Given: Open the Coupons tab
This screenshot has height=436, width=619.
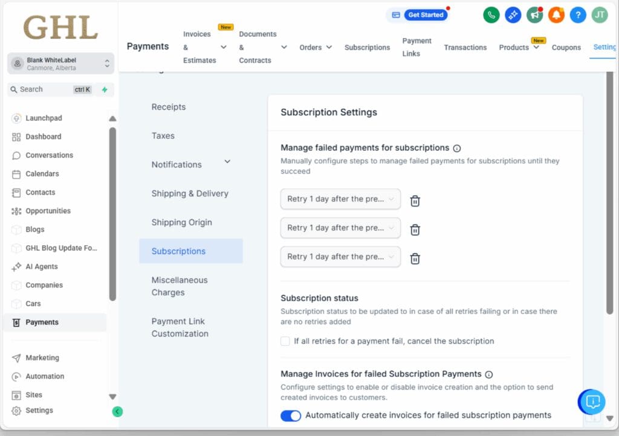Looking at the screenshot, I should click(566, 47).
